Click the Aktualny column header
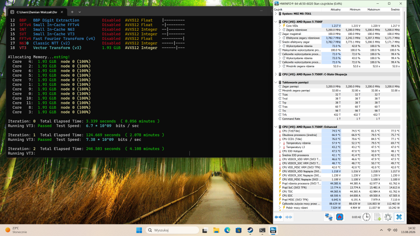Screen dimensions: 420x236 click(x=332, y=9)
